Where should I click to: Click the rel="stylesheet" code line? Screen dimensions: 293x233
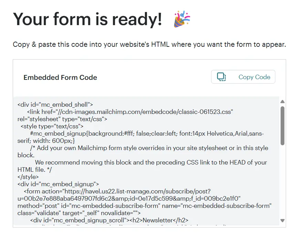click(62, 119)
